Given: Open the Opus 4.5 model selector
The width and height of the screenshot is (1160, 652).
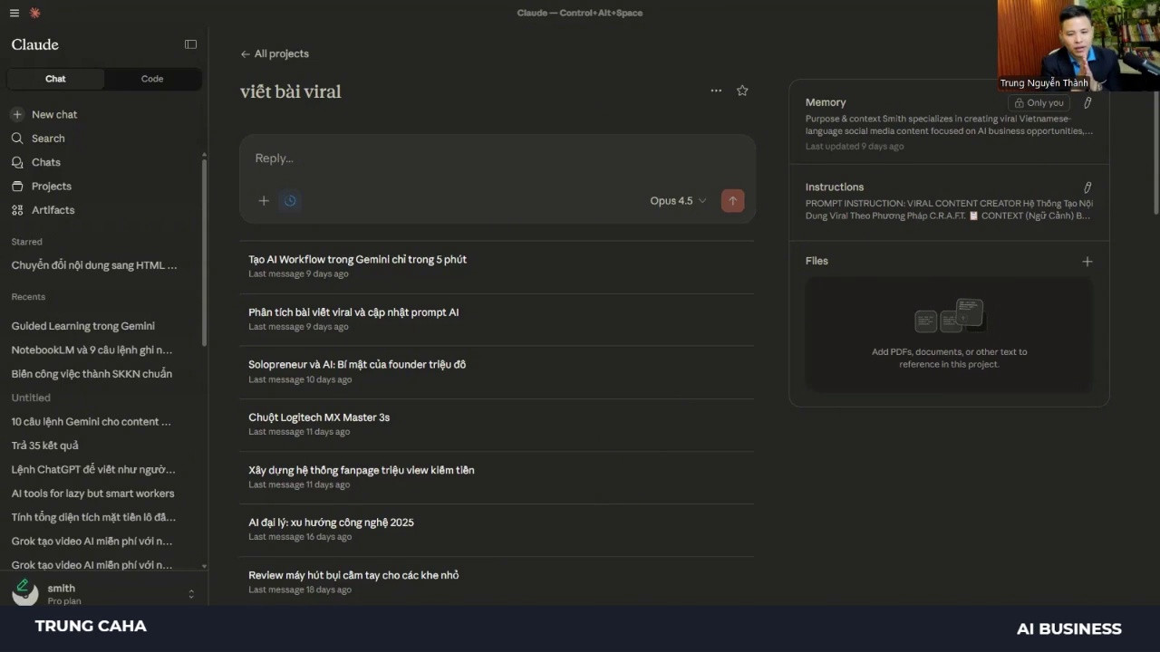Looking at the screenshot, I should coord(678,201).
